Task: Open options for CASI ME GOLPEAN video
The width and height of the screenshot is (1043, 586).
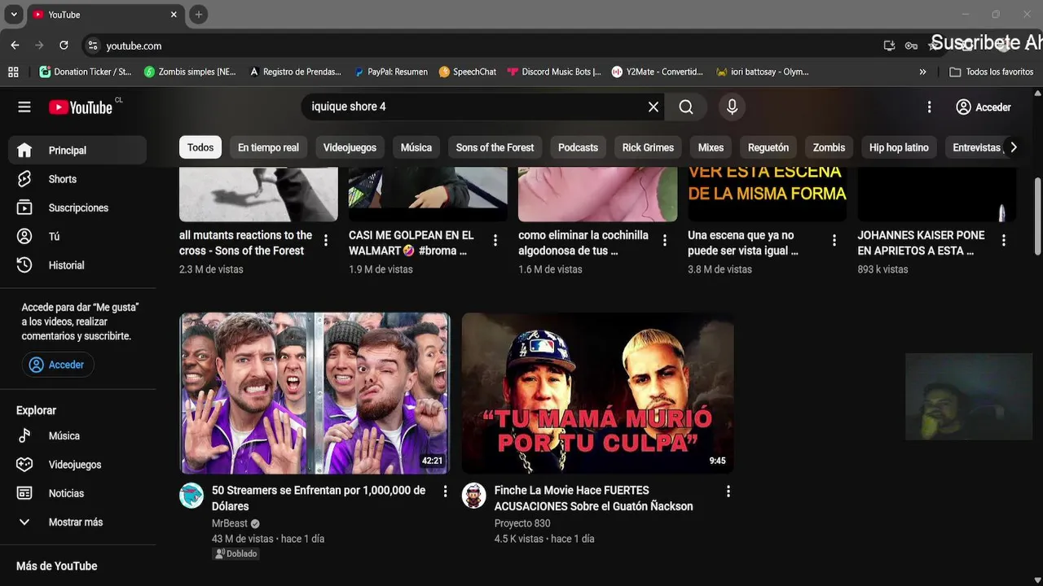Action: [495, 240]
